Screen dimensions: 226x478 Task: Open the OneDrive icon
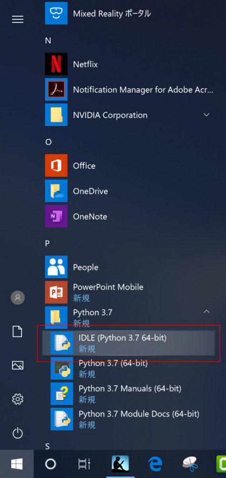[x=56, y=191]
